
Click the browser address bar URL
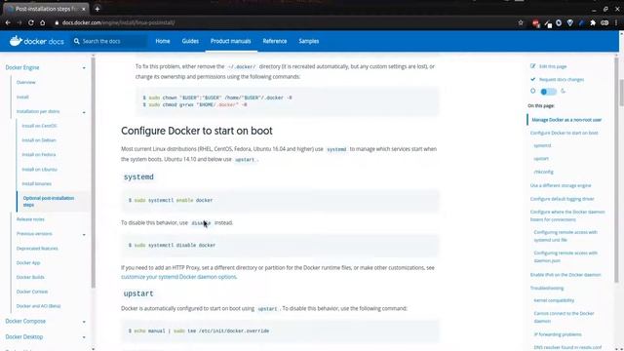[119, 22]
